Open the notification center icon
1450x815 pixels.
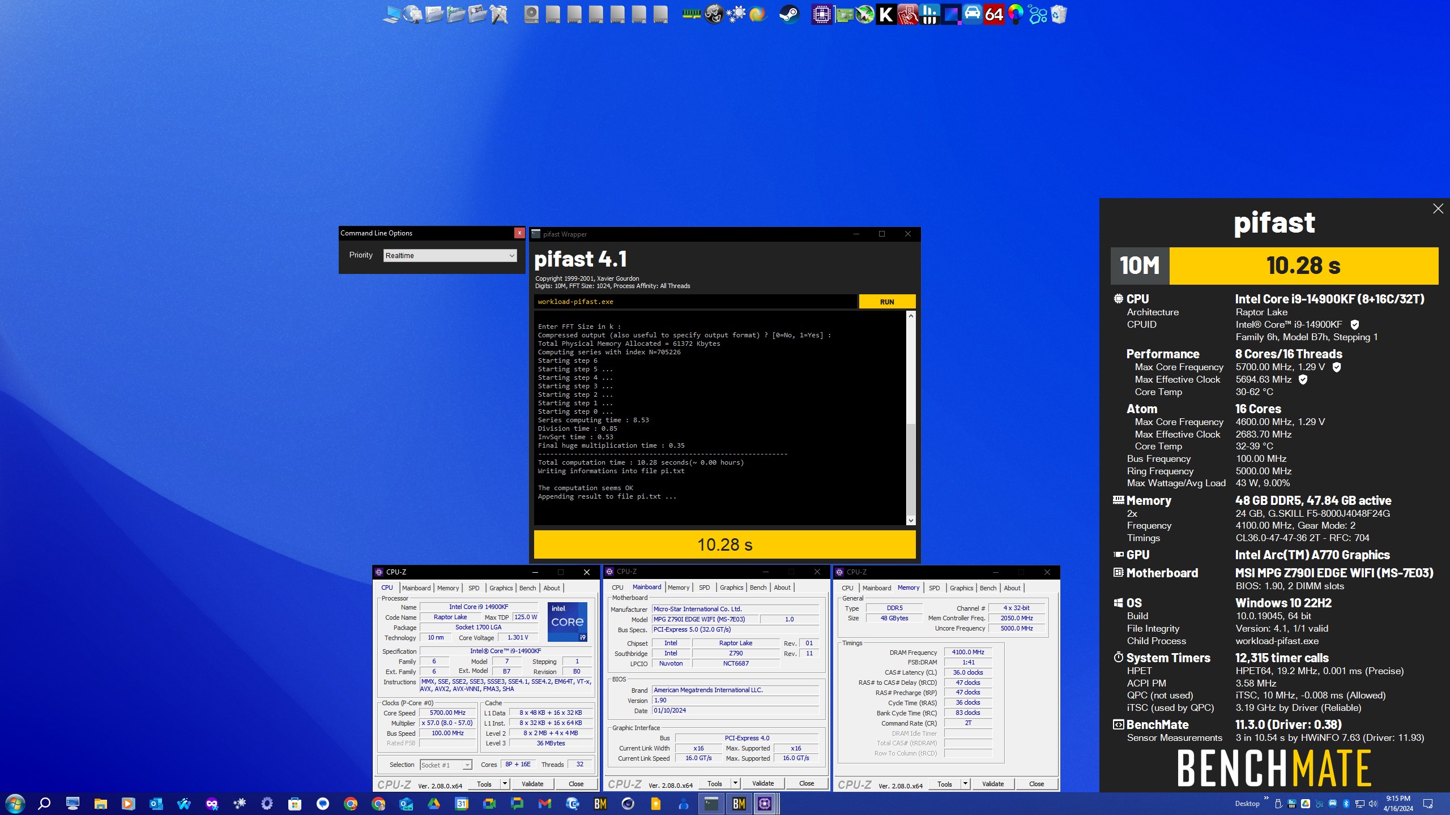(1428, 804)
